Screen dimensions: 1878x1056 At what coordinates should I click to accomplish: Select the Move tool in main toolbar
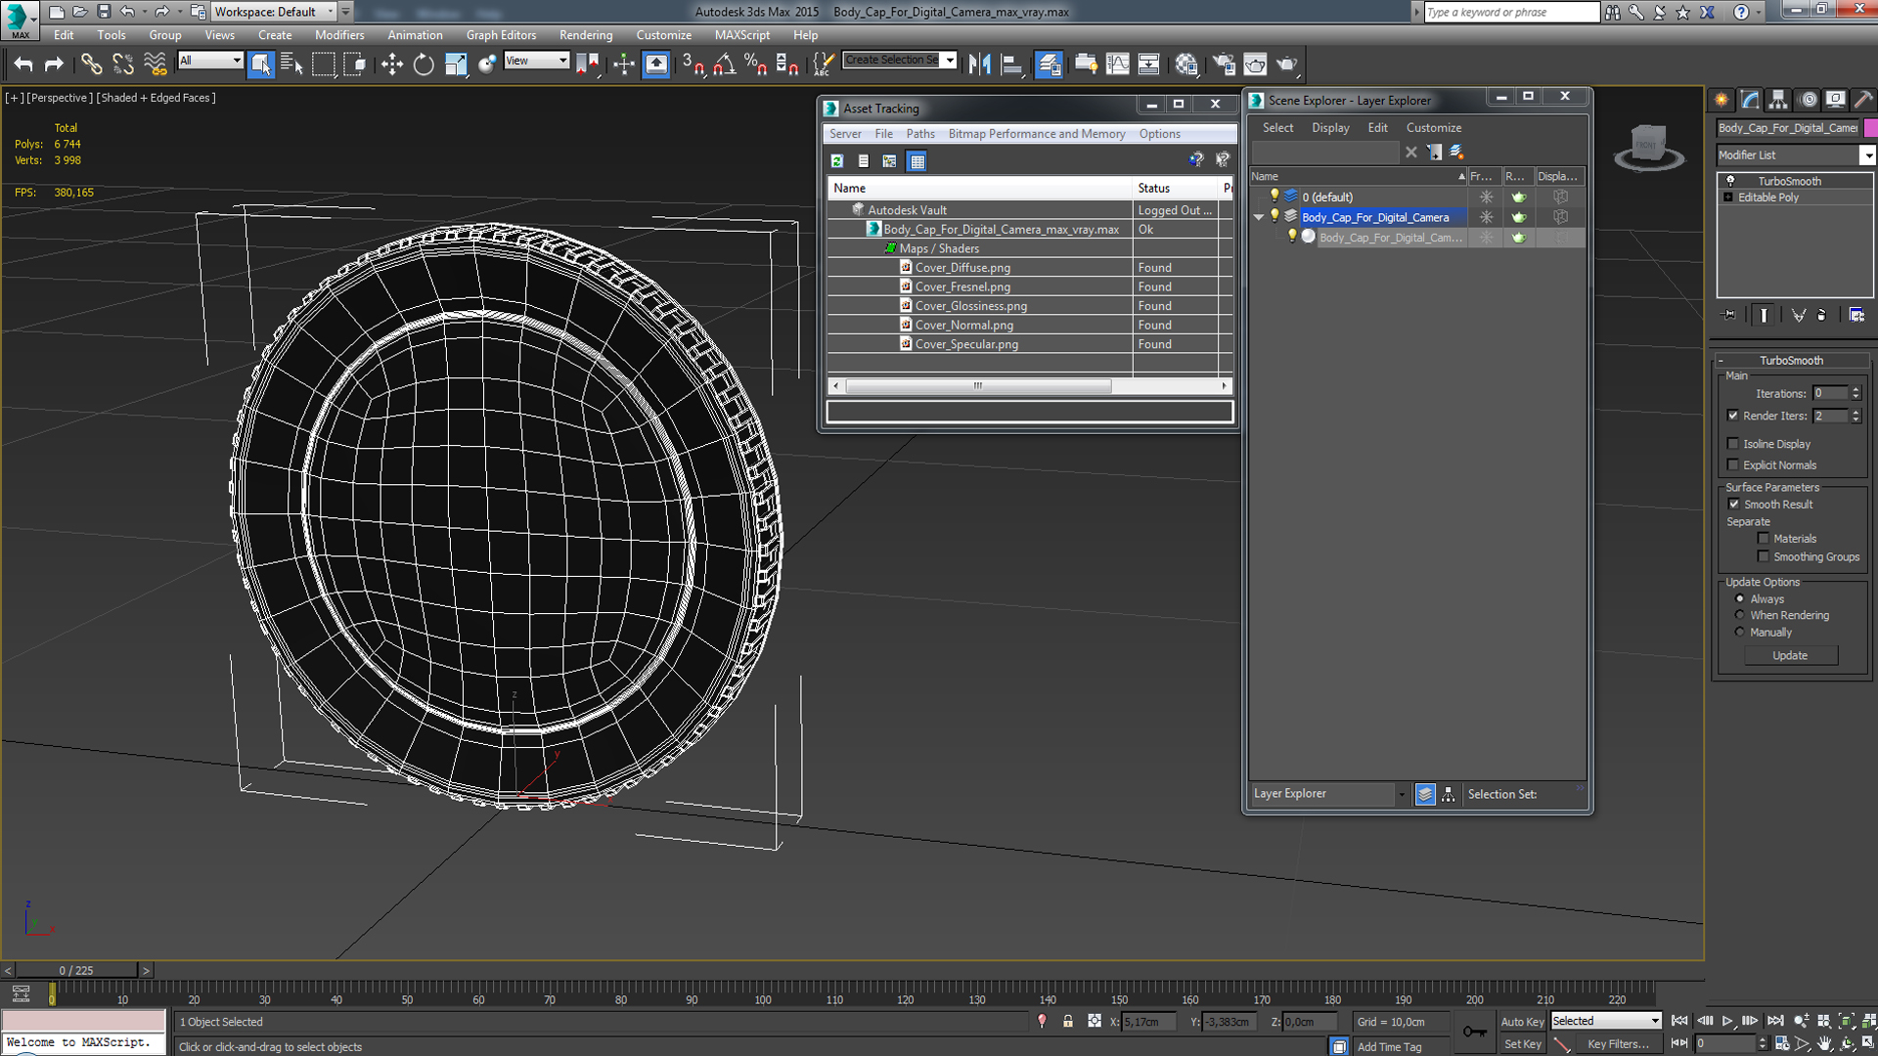pos(392,65)
